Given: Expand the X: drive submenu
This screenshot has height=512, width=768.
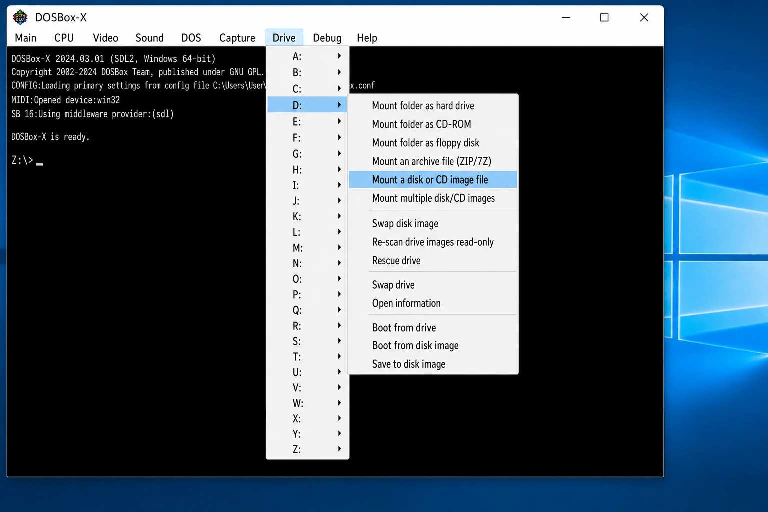Looking at the screenshot, I should 307,418.
